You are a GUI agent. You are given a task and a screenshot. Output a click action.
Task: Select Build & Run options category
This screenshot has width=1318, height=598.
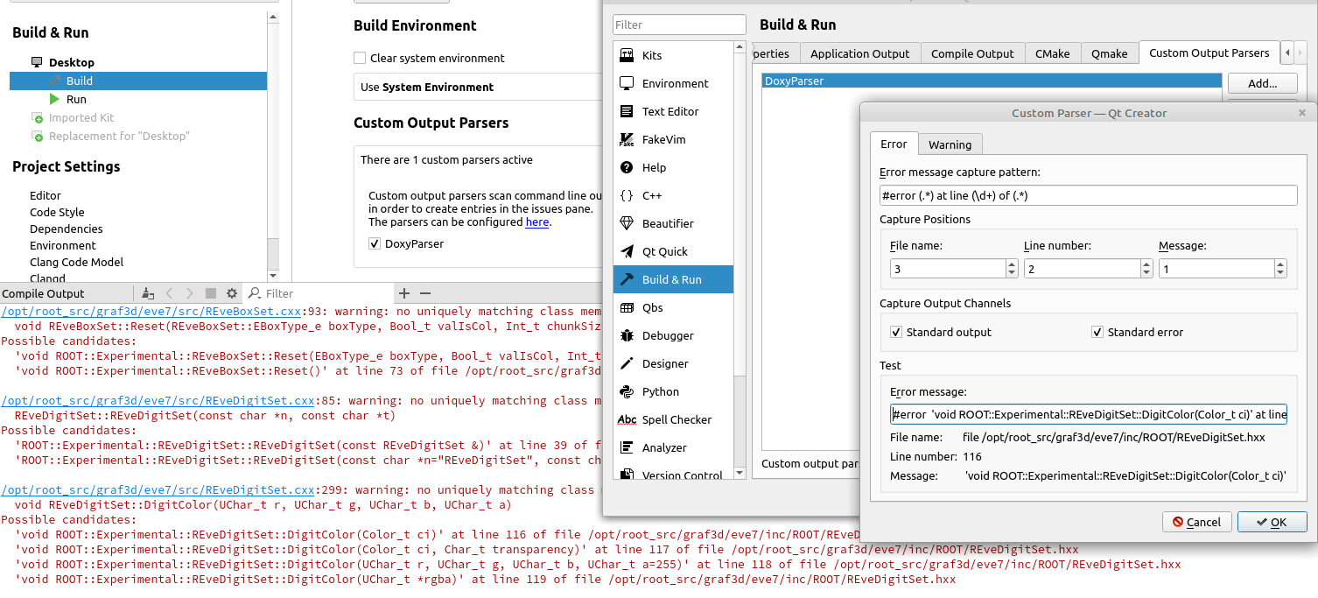pos(673,279)
